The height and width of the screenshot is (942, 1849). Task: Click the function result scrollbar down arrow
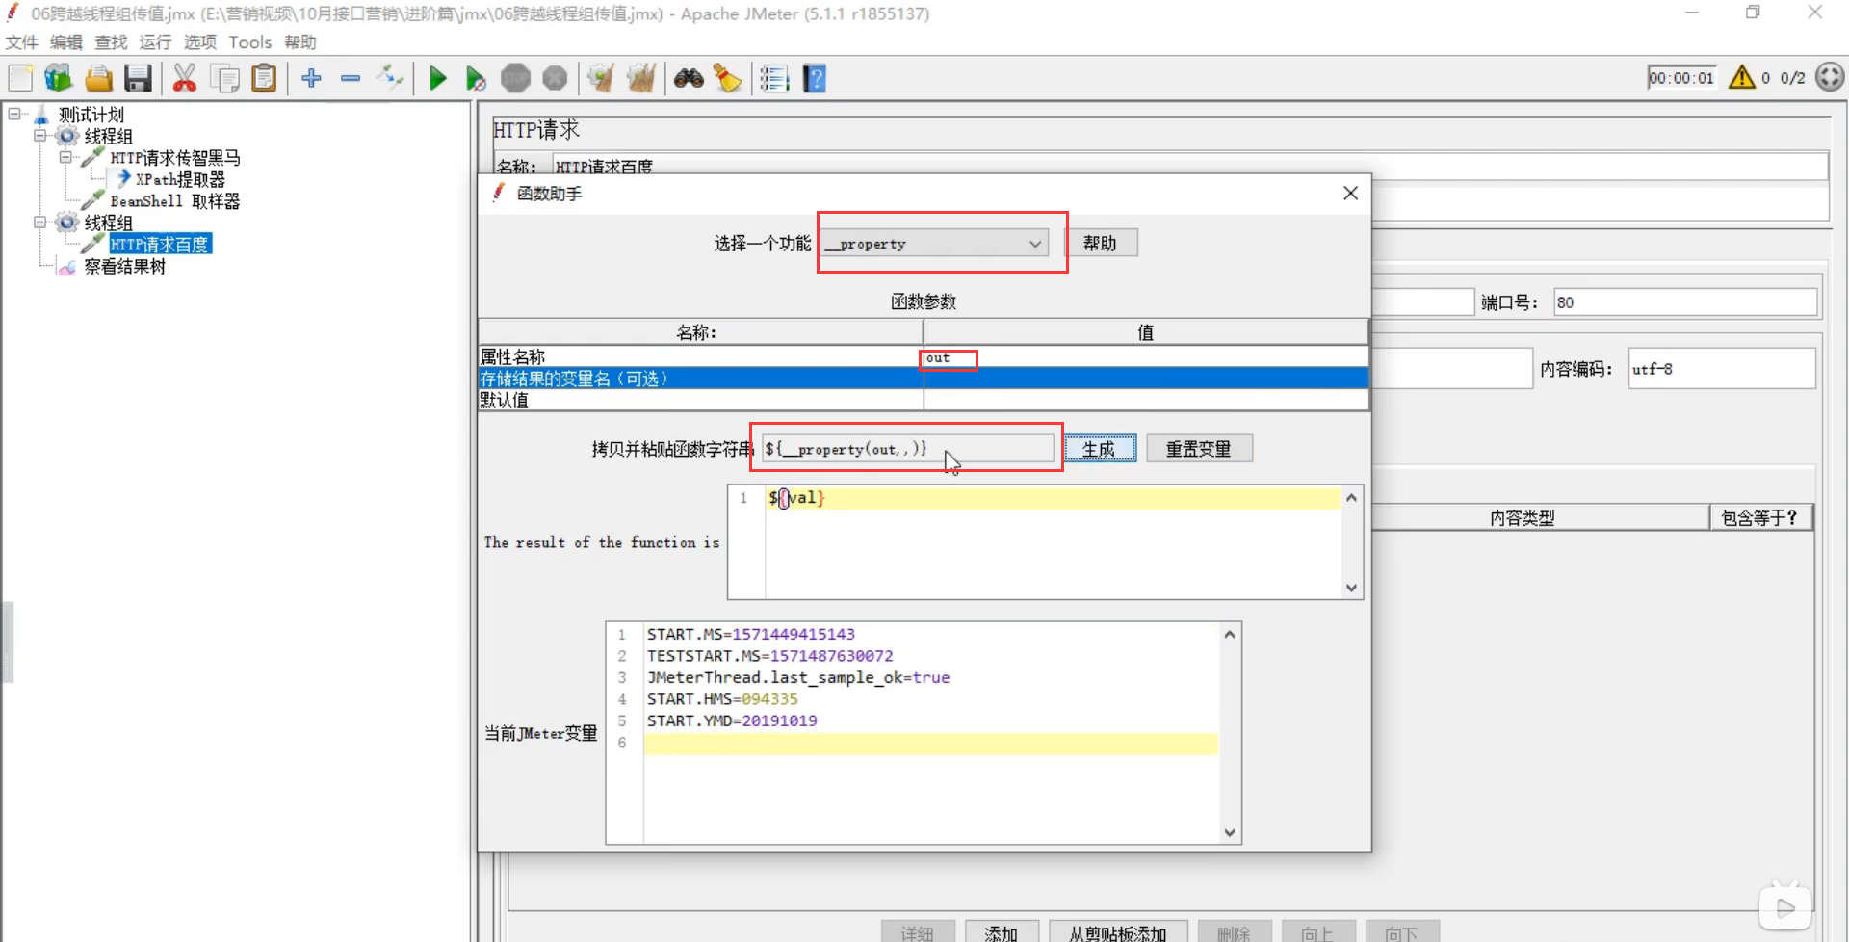pos(1352,588)
